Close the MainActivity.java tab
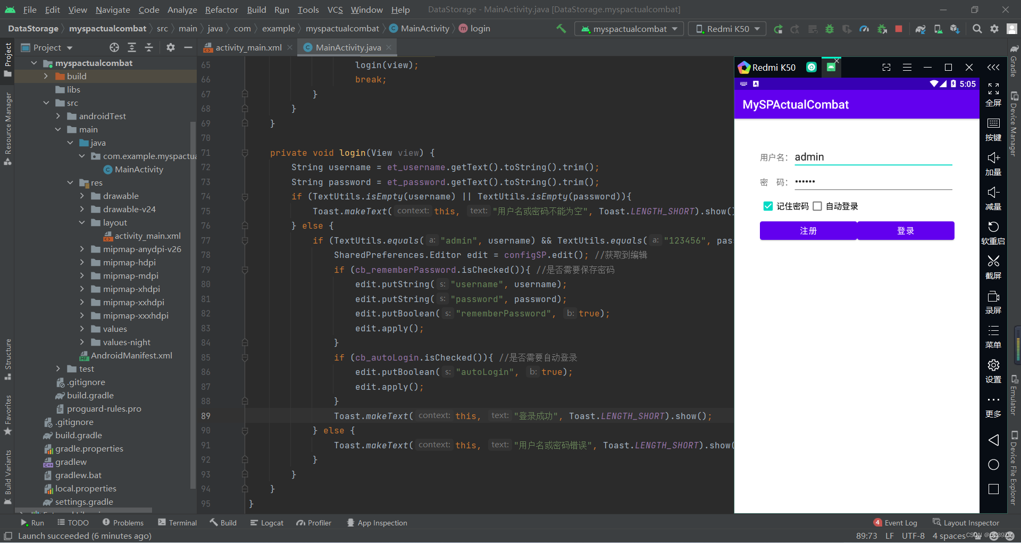The height and width of the screenshot is (543, 1021). [x=389, y=47]
